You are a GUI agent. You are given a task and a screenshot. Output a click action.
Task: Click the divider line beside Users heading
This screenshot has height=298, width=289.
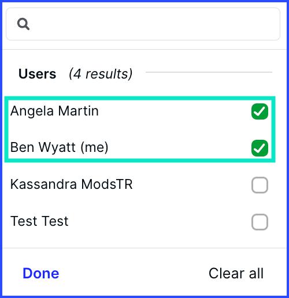coord(209,72)
